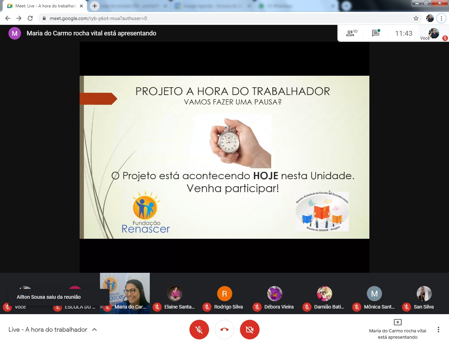Image resolution: width=449 pixels, height=345 pixels.
Task: Click your profile picture next to Você label
Action: (433, 33)
